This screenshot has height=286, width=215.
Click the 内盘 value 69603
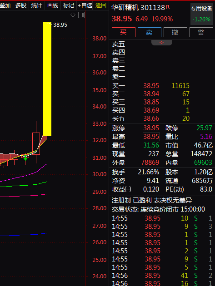pyautogui.click(x=203, y=163)
